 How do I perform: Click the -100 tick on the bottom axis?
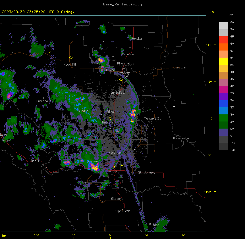36,235
